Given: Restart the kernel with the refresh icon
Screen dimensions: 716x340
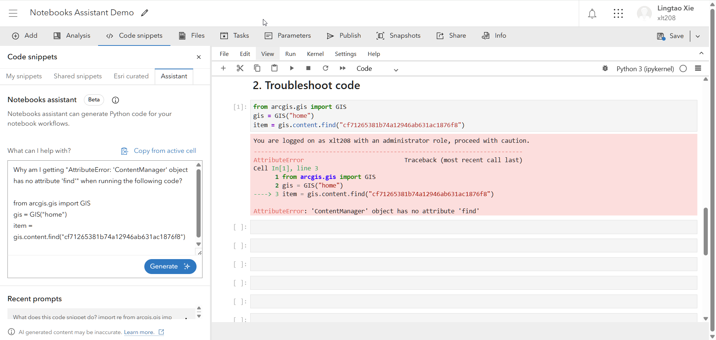Looking at the screenshot, I should [x=326, y=68].
